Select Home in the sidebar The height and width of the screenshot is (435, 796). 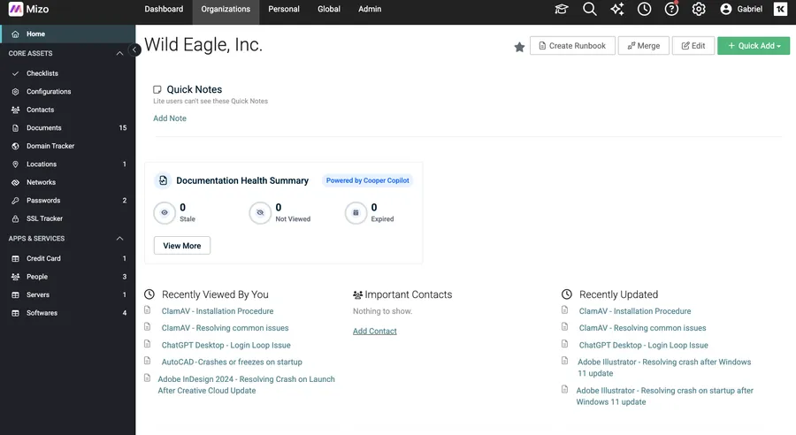67,34
